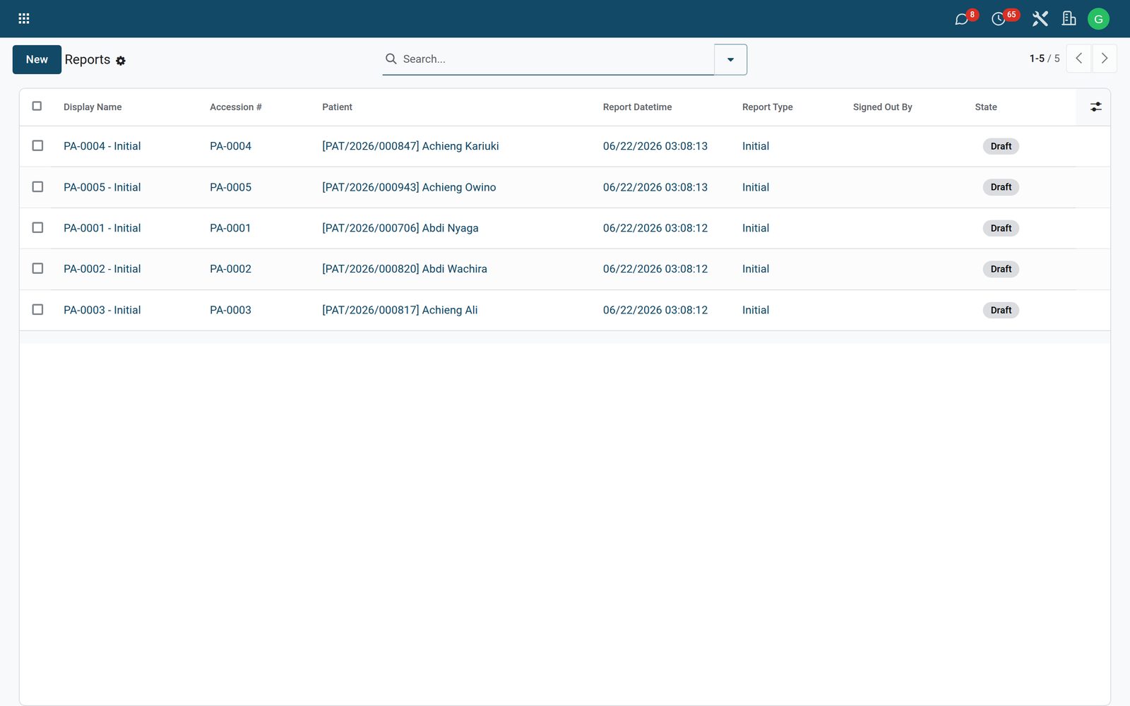Open the apps grid menu

pos(23,18)
